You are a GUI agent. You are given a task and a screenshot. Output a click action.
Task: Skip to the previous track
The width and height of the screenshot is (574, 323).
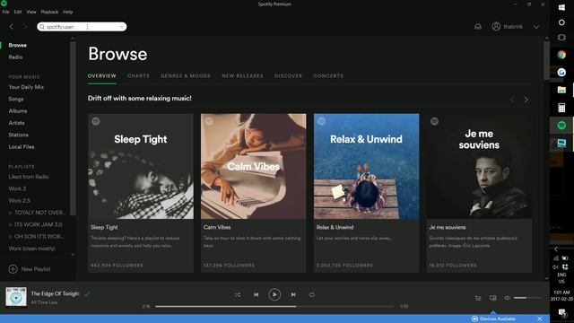pyautogui.click(x=256, y=295)
